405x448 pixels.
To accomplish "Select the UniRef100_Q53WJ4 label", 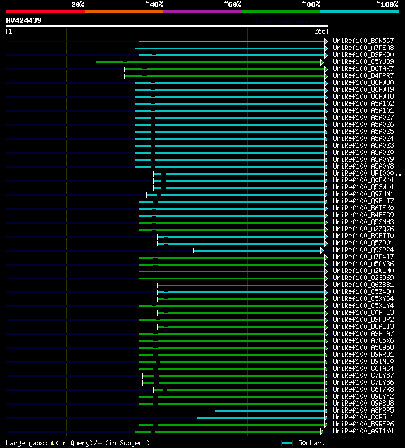I will 363,187.
